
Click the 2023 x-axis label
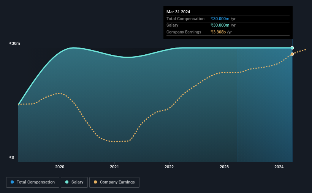(224, 167)
